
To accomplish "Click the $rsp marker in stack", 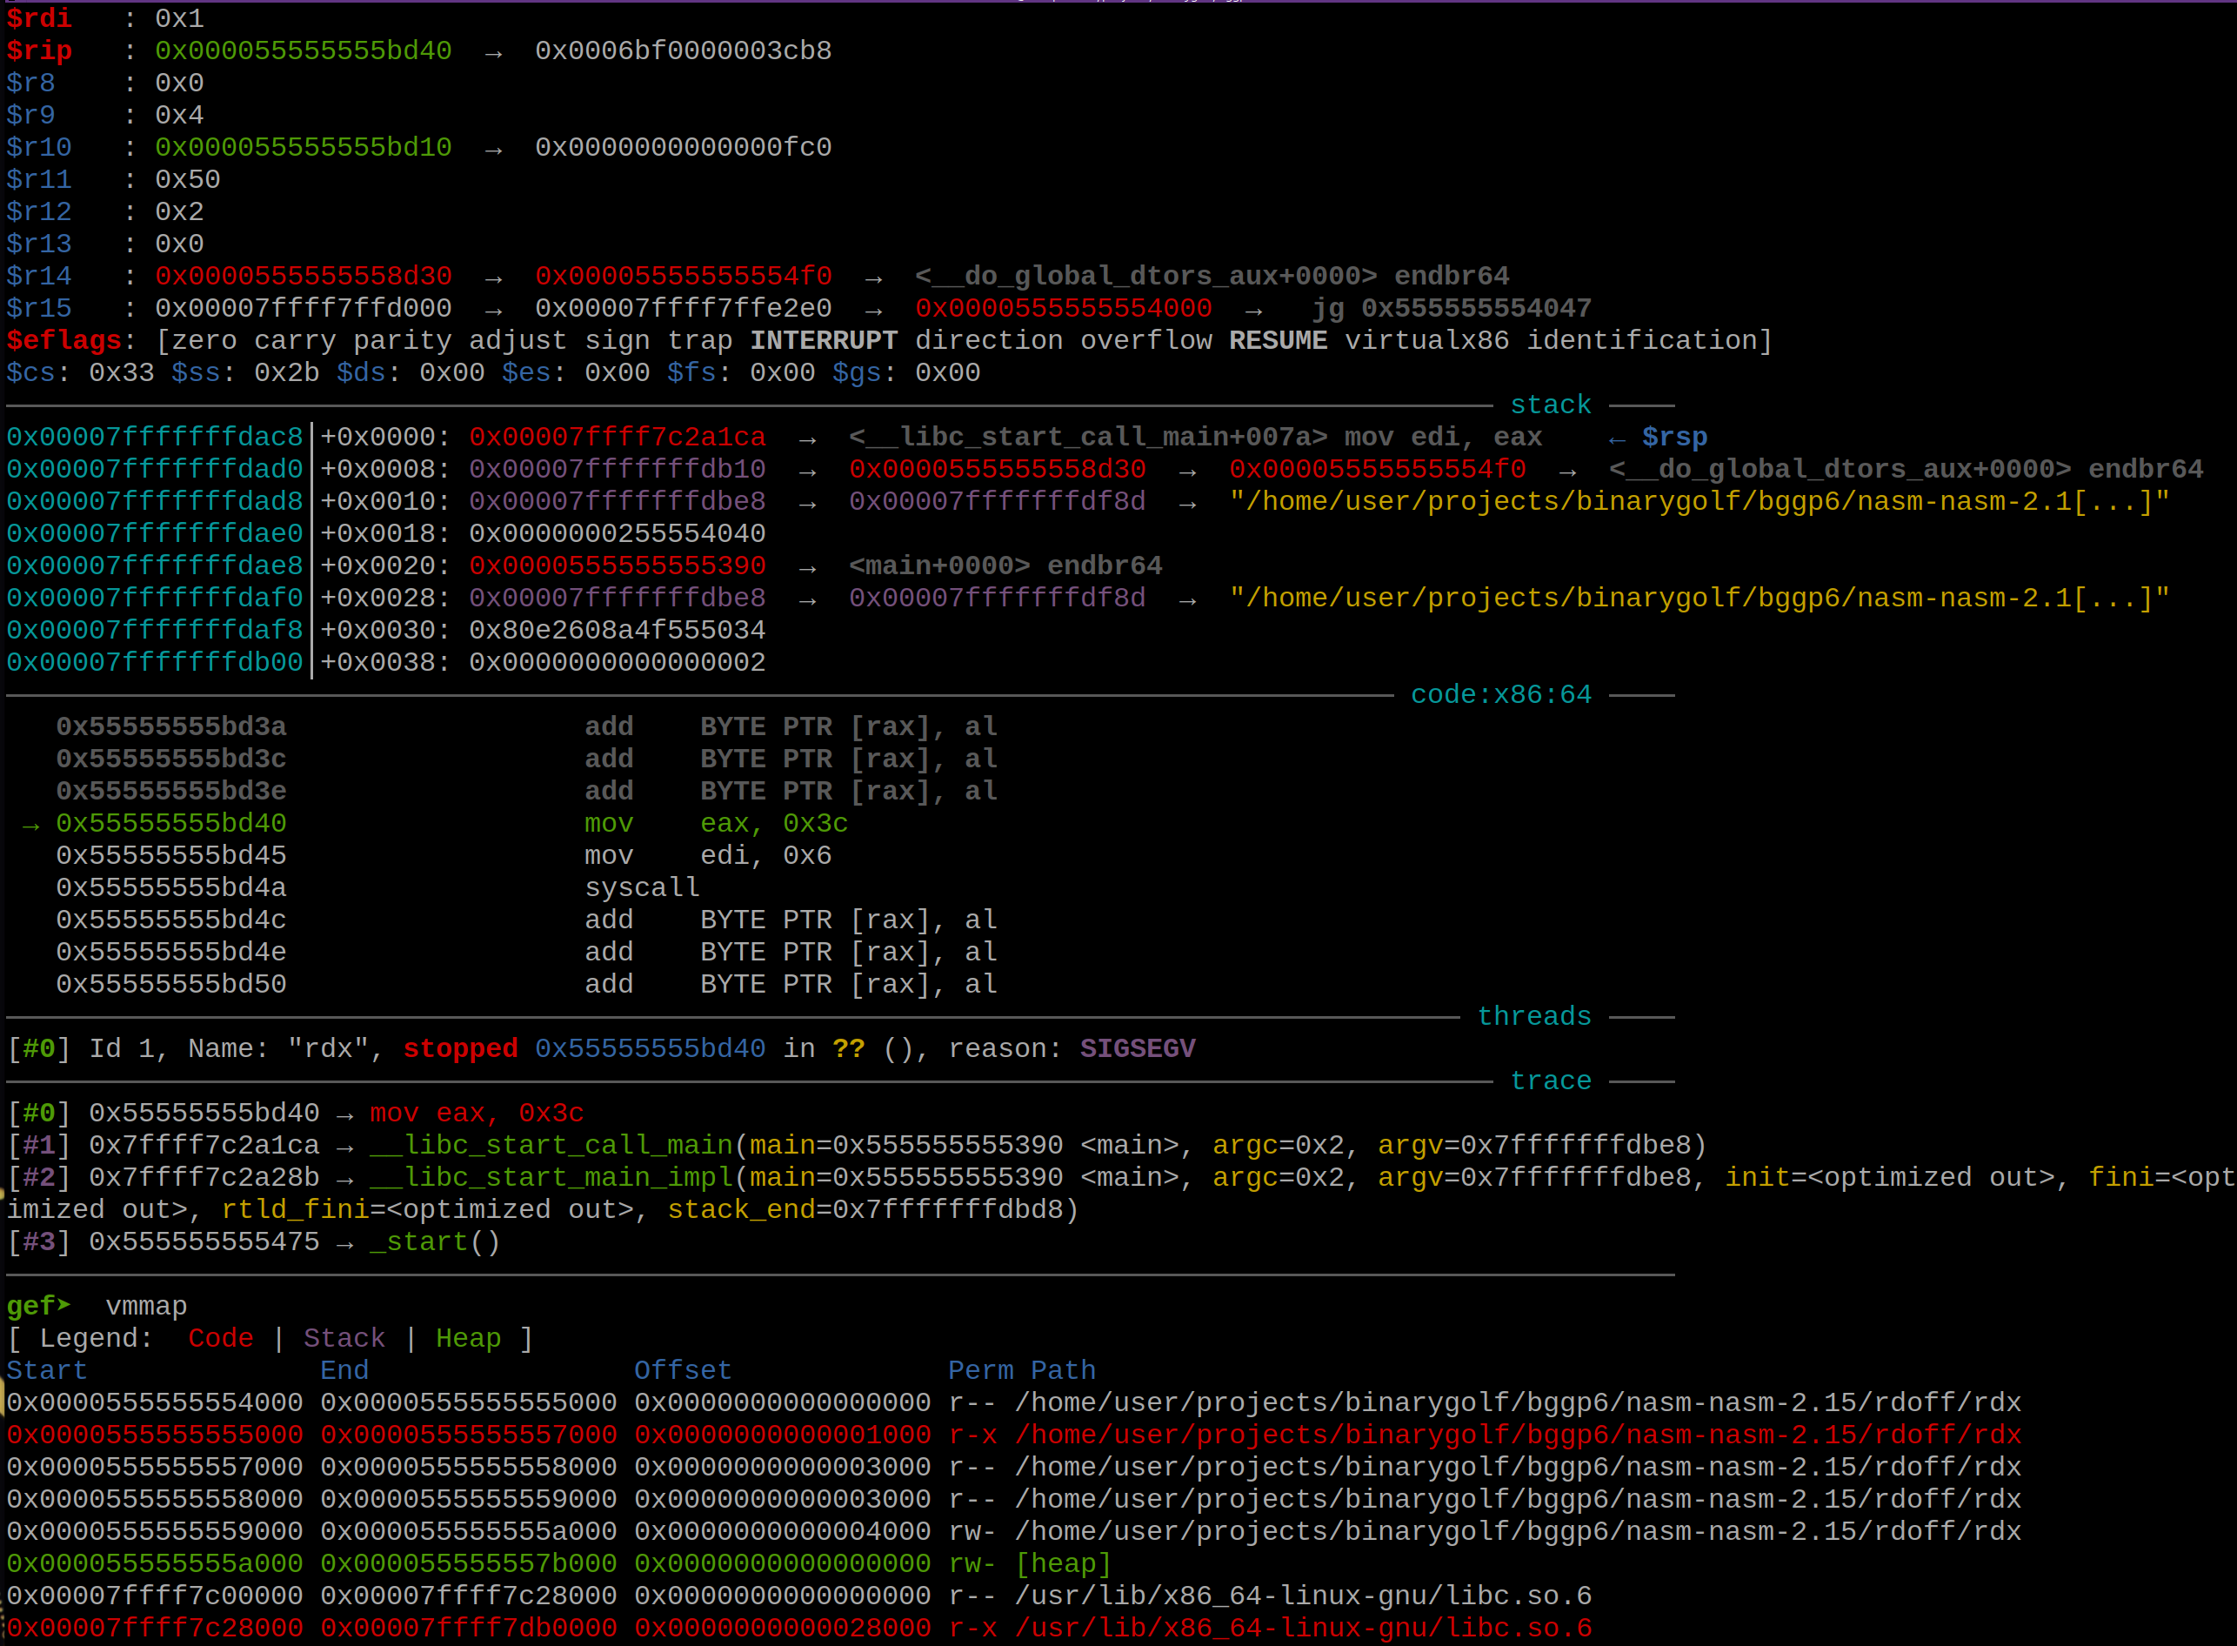I will 1673,438.
